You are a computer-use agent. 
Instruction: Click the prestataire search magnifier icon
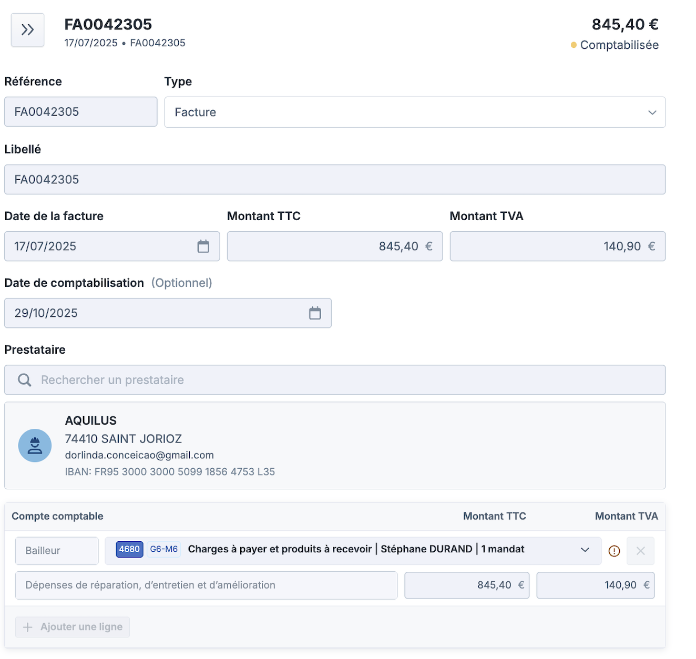click(x=25, y=380)
